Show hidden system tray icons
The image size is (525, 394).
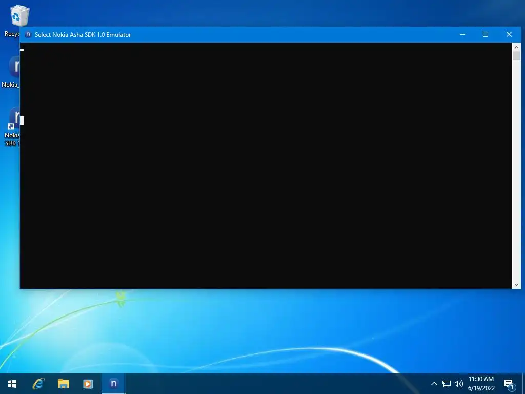point(434,384)
